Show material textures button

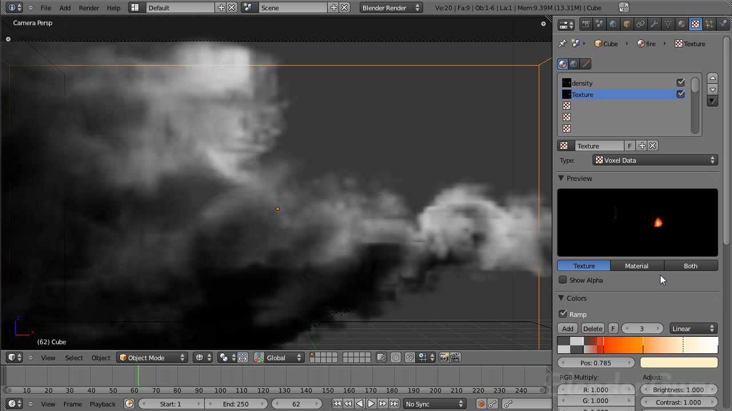[x=563, y=64]
